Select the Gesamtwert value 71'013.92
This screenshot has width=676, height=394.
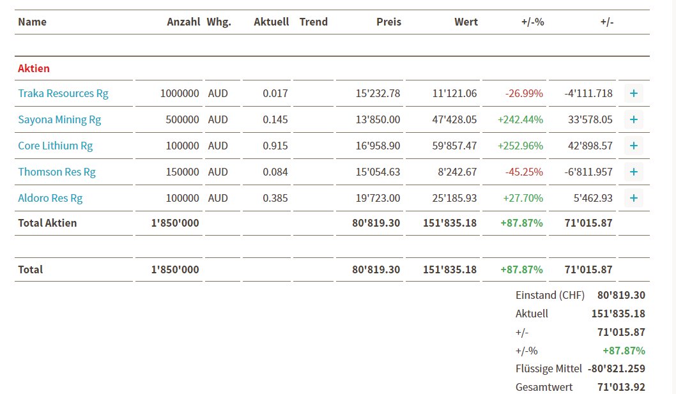pos(621,387)
